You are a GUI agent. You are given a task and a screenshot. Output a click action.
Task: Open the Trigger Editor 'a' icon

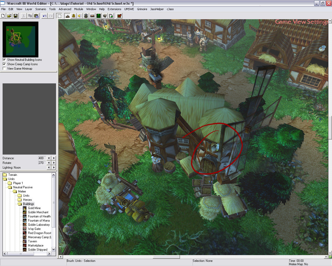[x=74, y=16]
